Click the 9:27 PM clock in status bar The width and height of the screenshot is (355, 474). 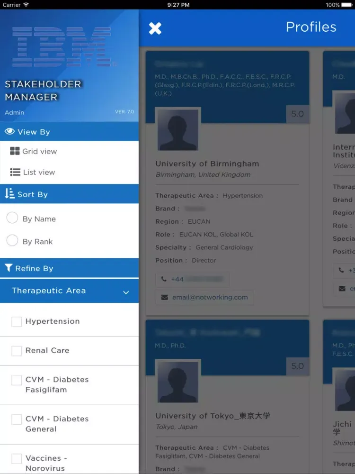point(178,5)
